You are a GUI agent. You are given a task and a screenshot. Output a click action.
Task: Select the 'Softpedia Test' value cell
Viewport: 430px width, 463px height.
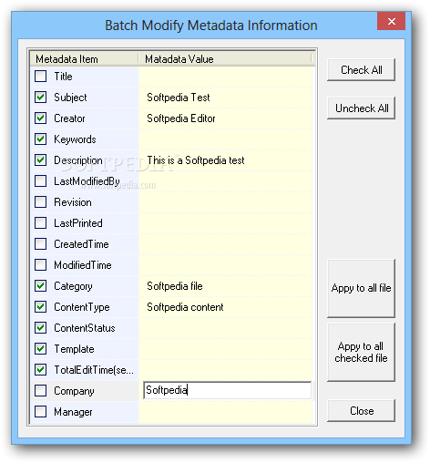coord(225,98)
